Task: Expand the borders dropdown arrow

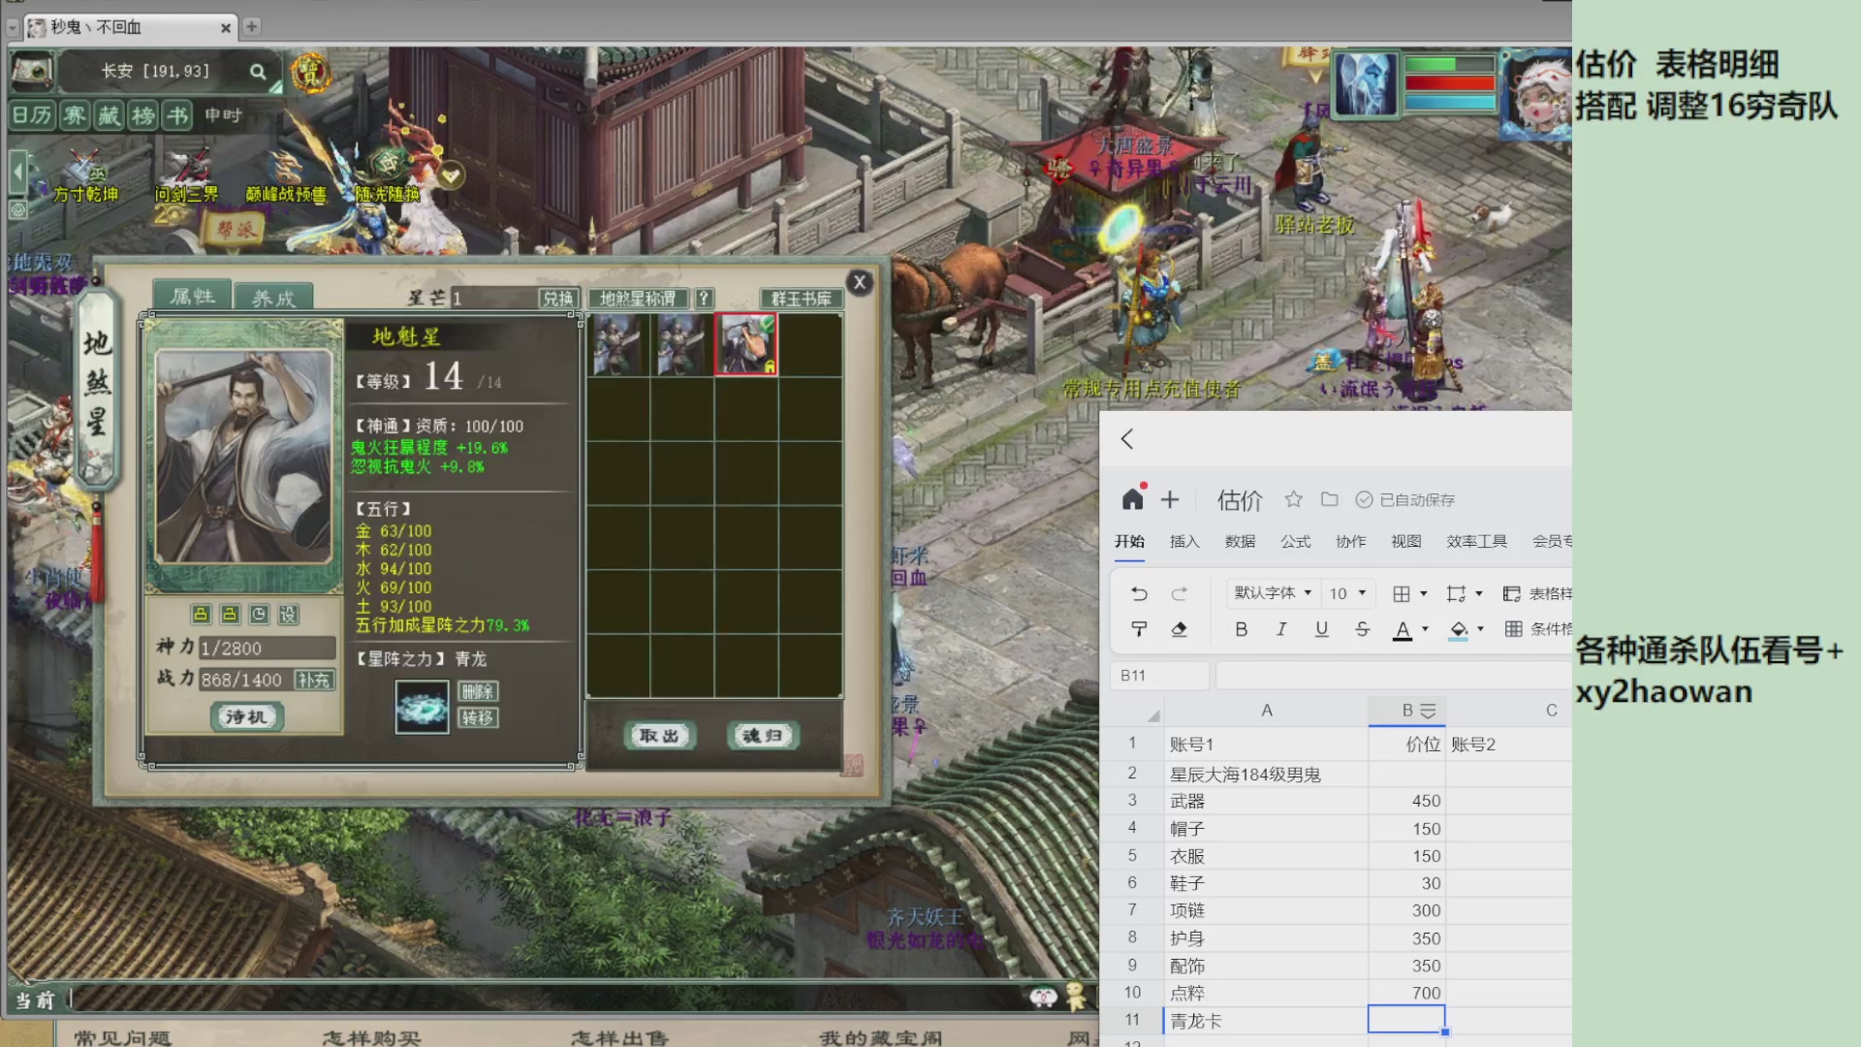Action: click(x=1424, y=593)
